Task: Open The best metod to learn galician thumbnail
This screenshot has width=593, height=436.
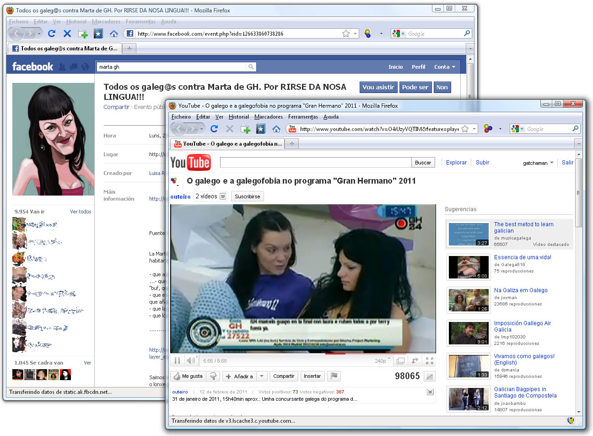Action: coord(469,234)
